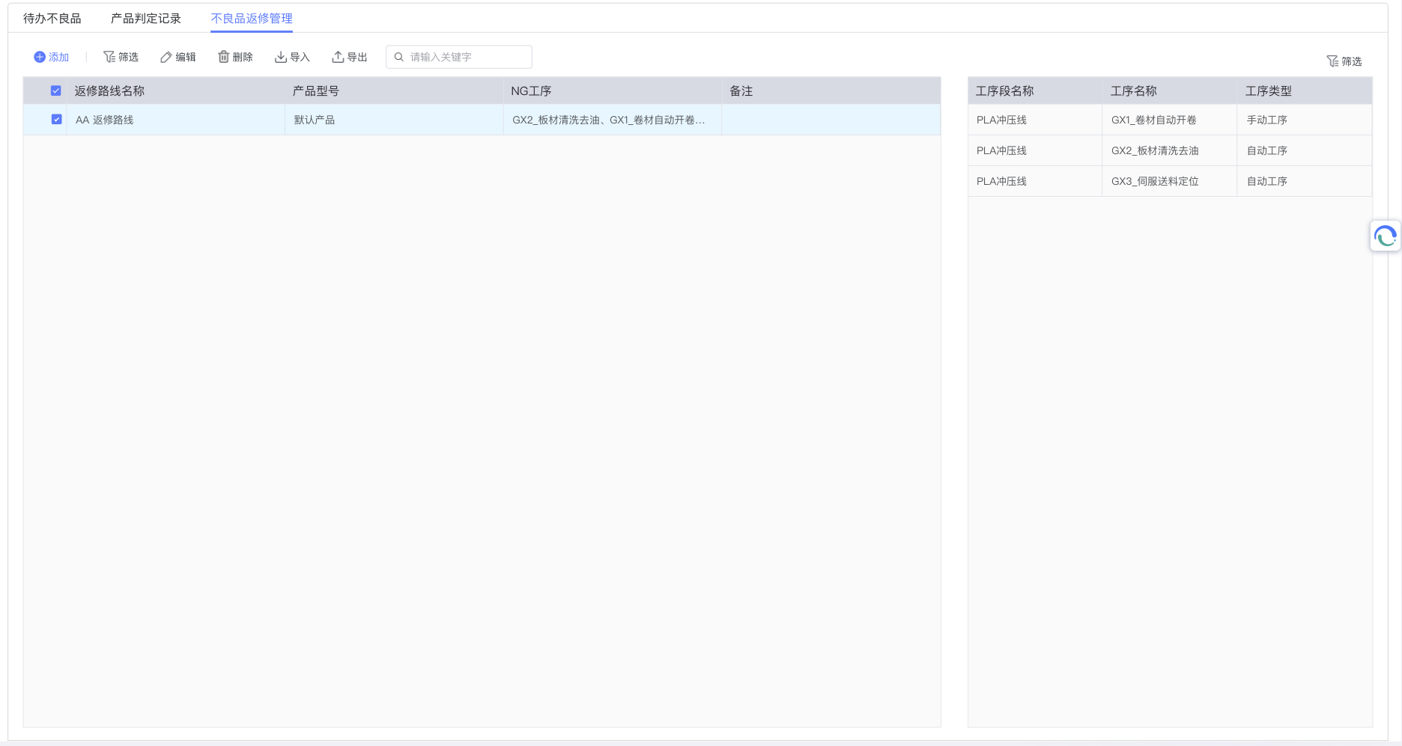Viewport: 1402px width, 746px height.
Task: Click the Import (导入) icon
Action: [281, 57]
